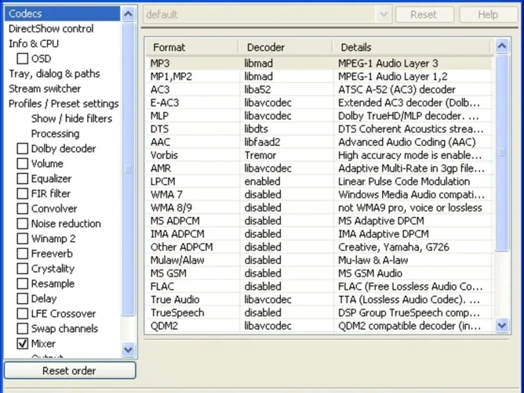Viewport: 524px width, 393px height.
Task: Change DTS decoder libdts cell
Action: [x=287, y=129]
